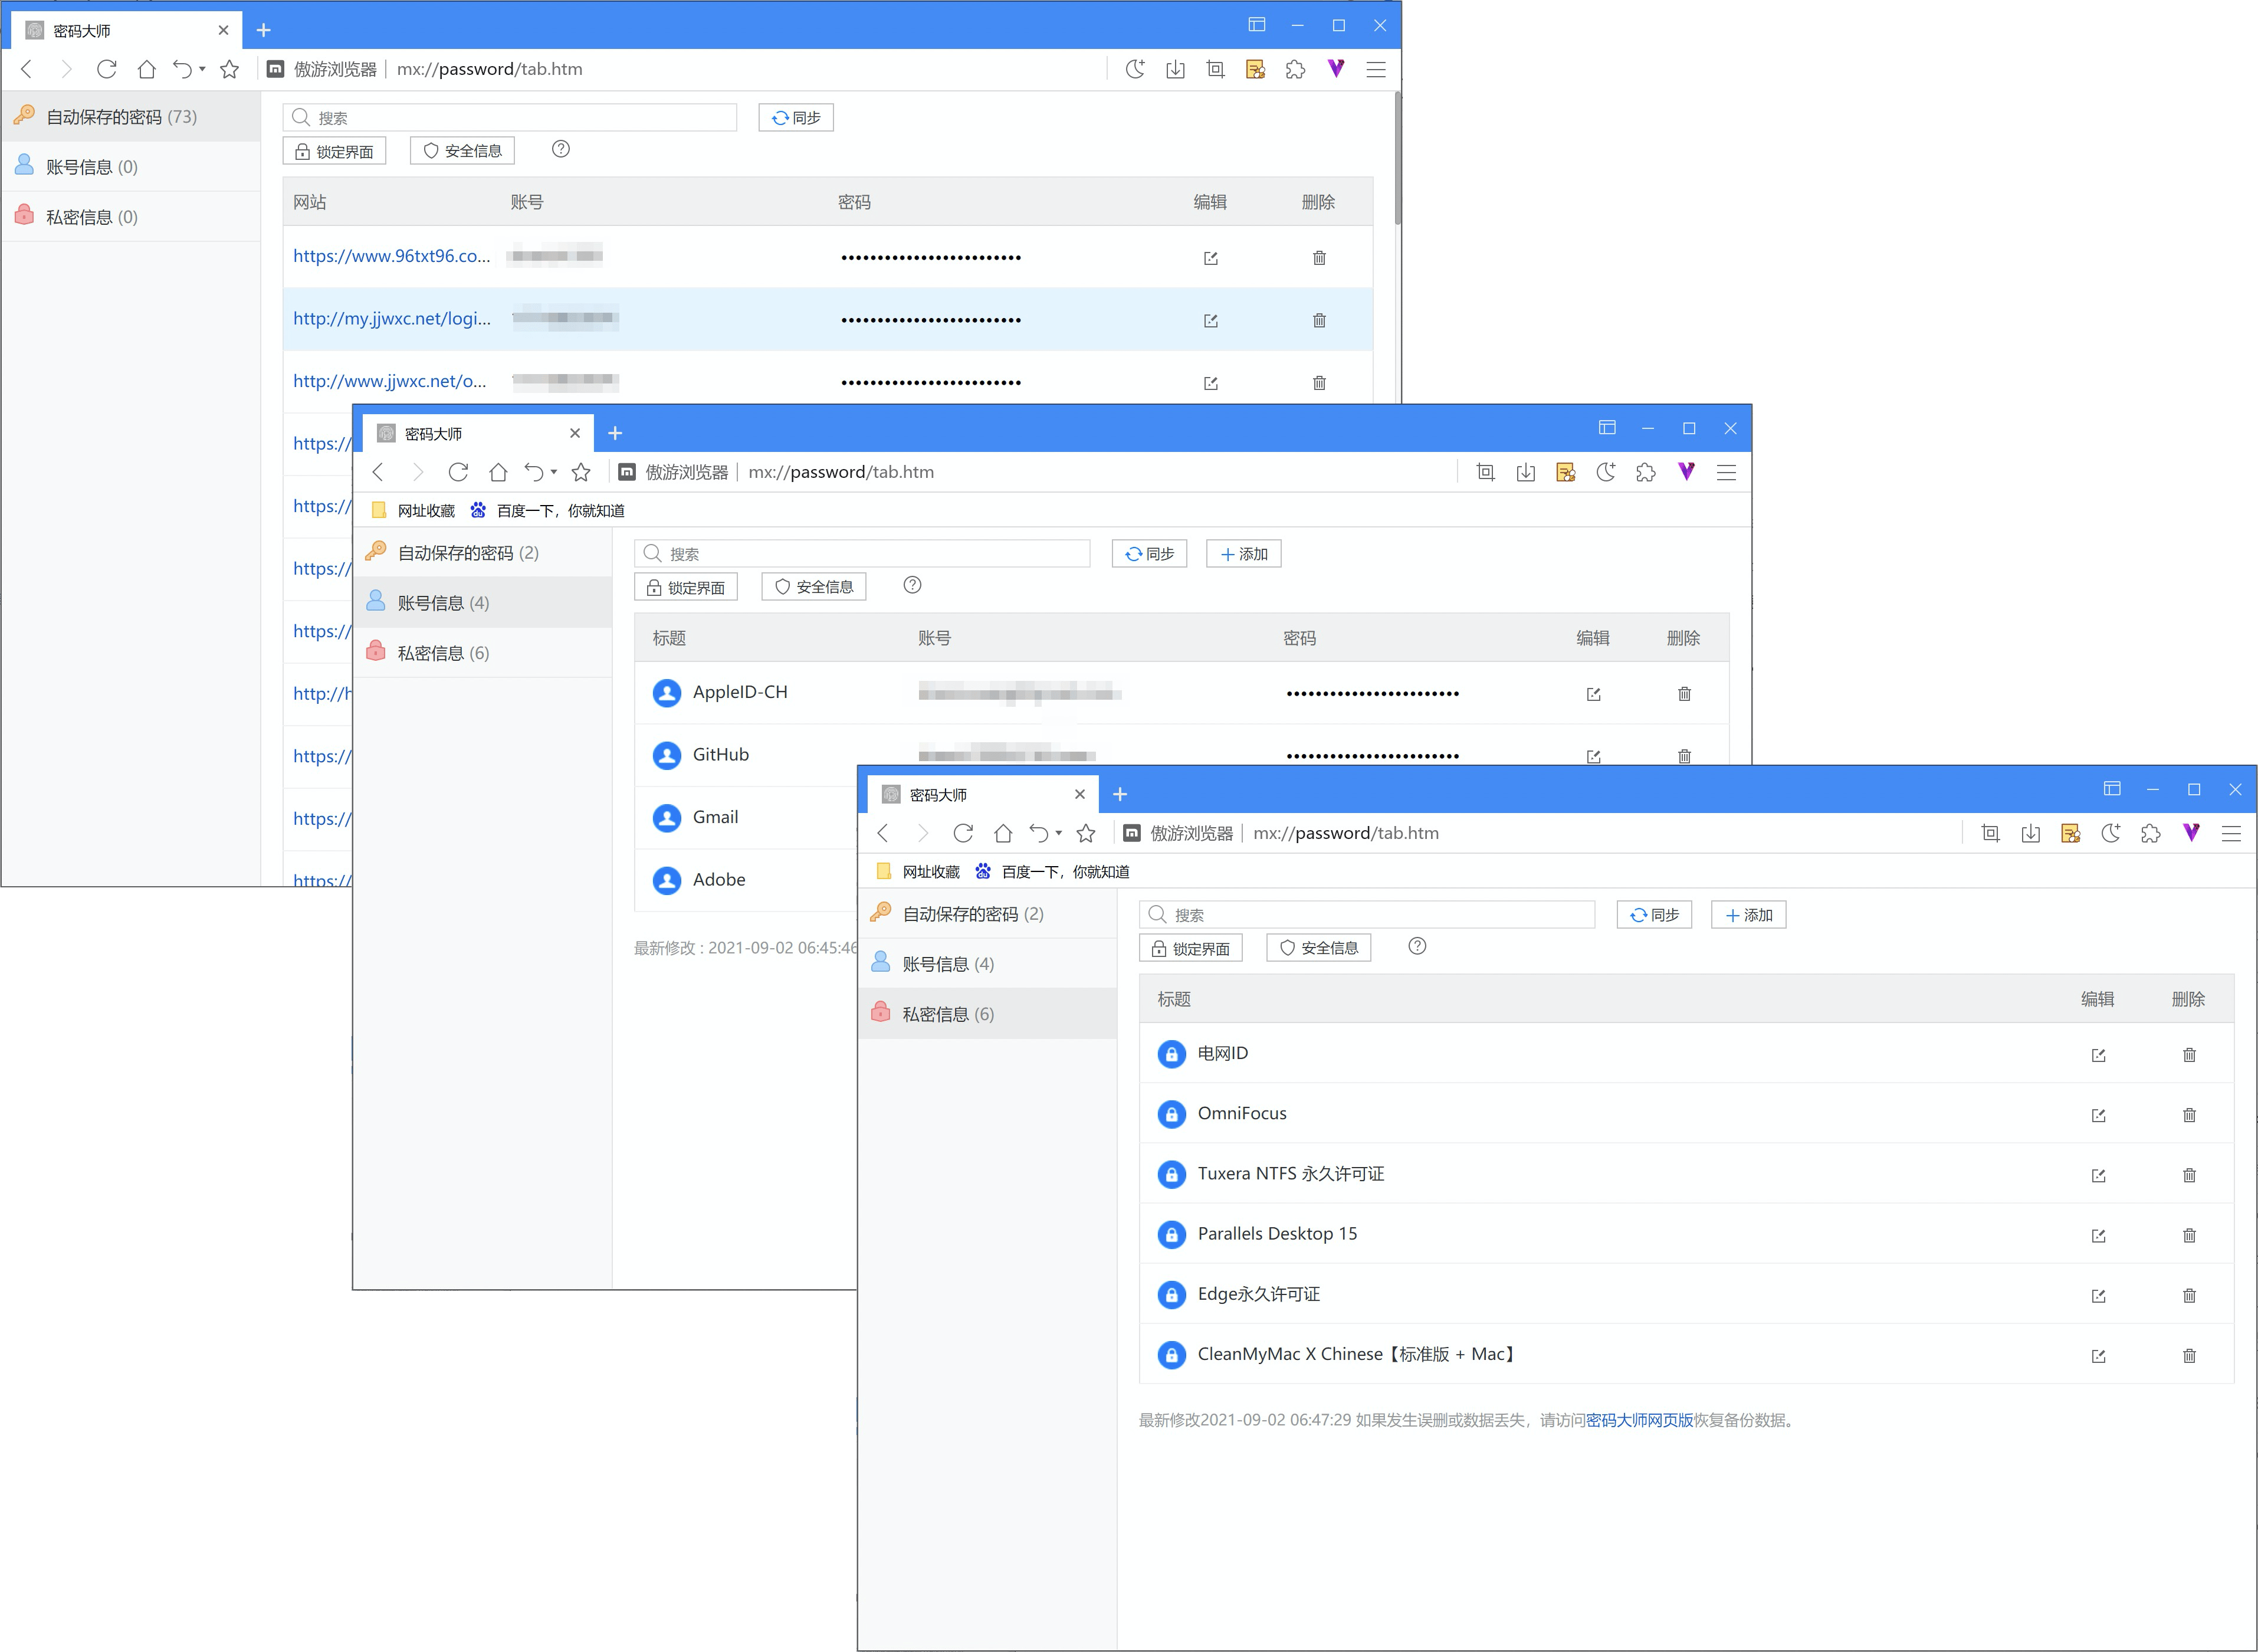Viewport: 2258px width, 1652px height.
Task: Edit the CleanMyMac X Chinese entry
Action: point(2098,1356)
